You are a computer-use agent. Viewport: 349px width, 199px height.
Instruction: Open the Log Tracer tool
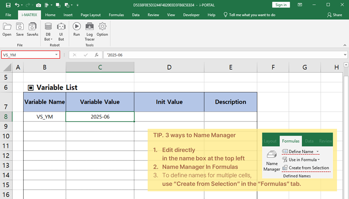click(x=89, y=31)
